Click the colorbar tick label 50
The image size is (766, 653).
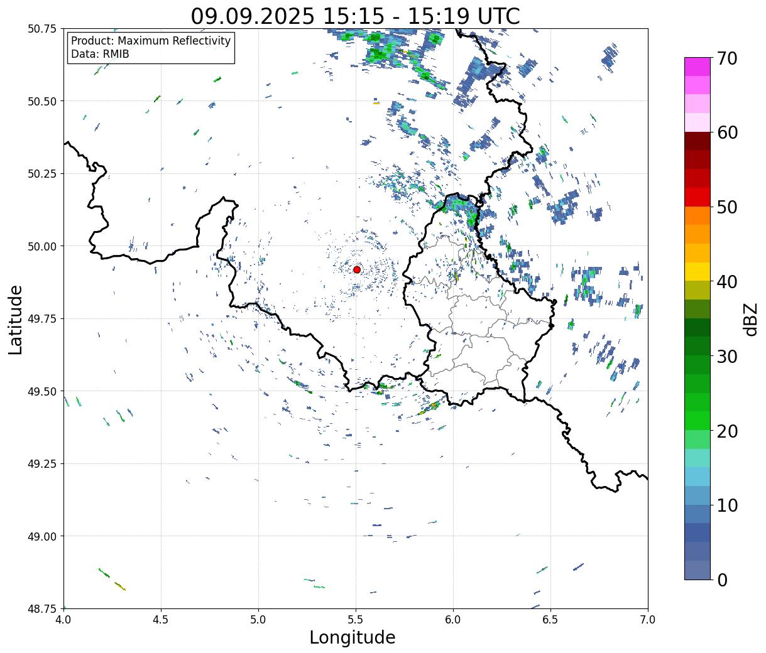(x=727, y=207)
